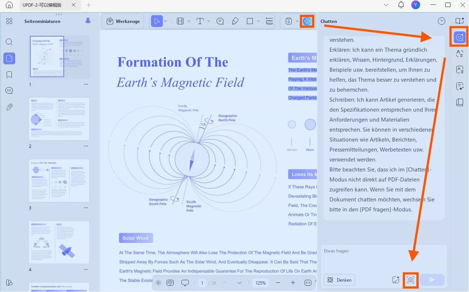This screenshot has height=292, width=469.
Task: Open the translate icon in the right sidebar
Action: point(460,54)
